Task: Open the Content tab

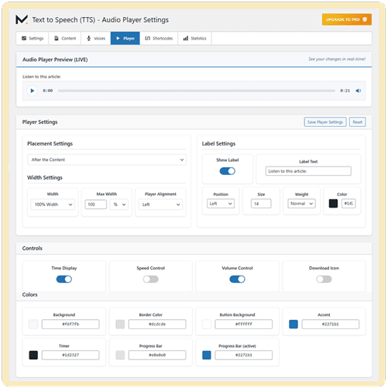Action: point(65,39)
